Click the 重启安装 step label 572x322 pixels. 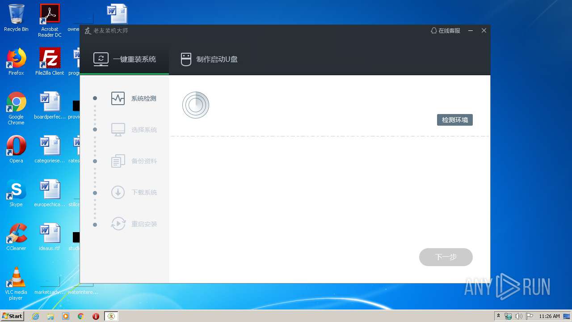coord(144,224)
